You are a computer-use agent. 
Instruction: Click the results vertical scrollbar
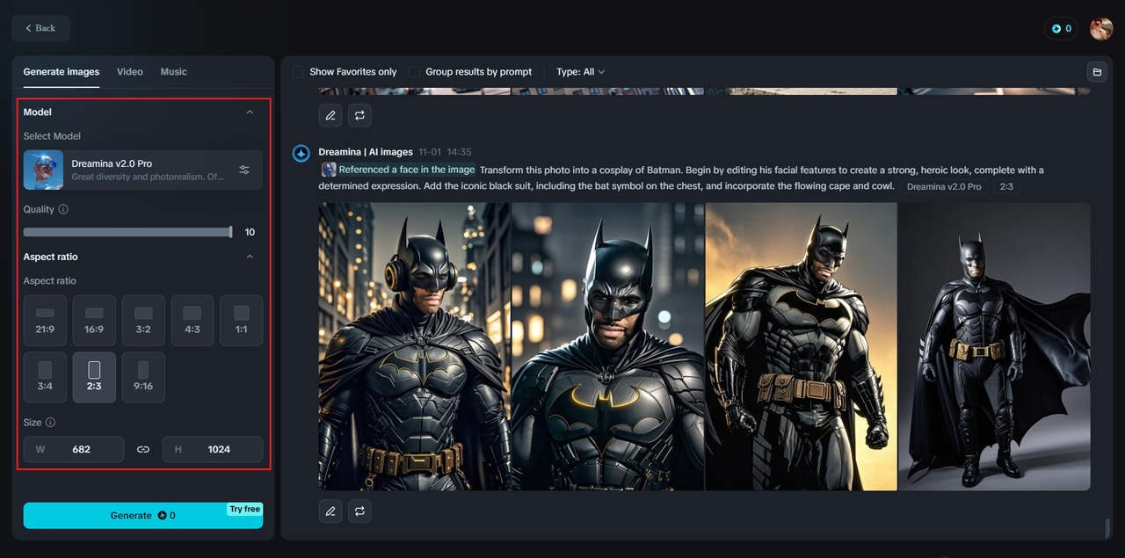coord(1108,528)
